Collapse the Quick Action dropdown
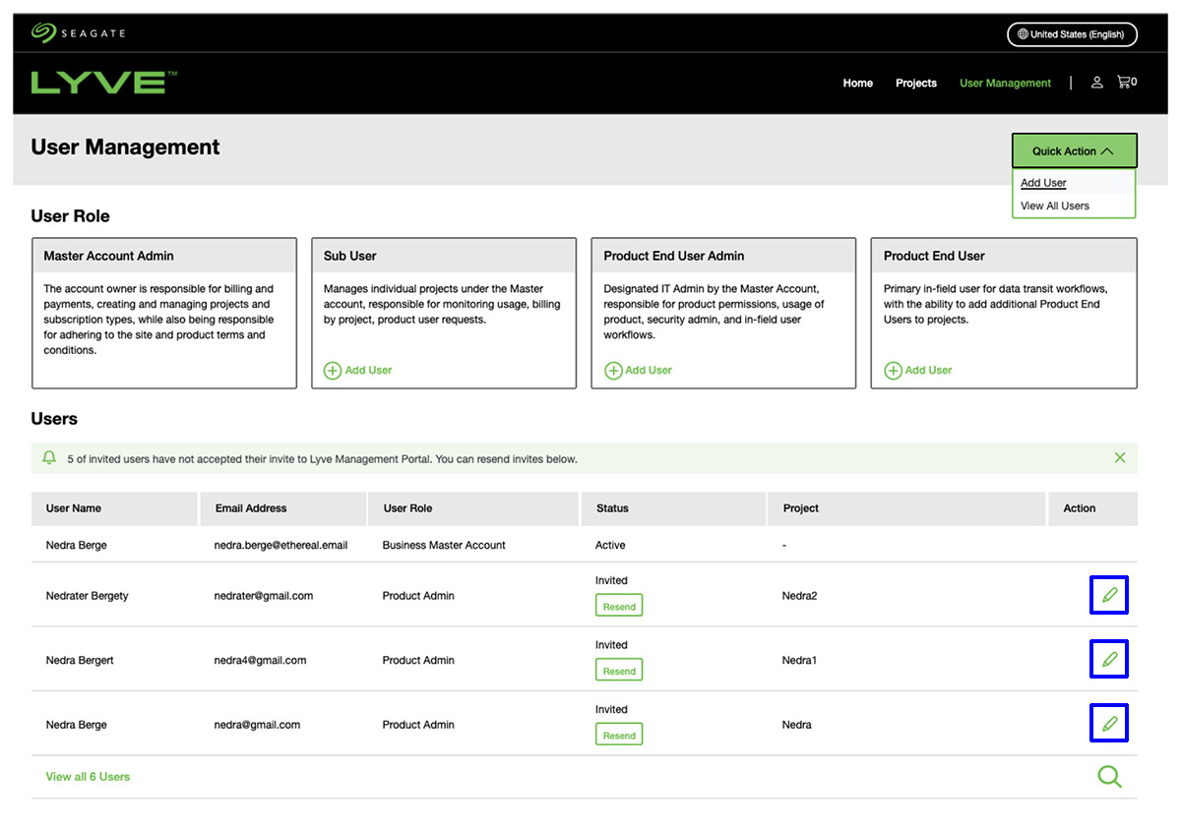 [x=1074, y=151]
